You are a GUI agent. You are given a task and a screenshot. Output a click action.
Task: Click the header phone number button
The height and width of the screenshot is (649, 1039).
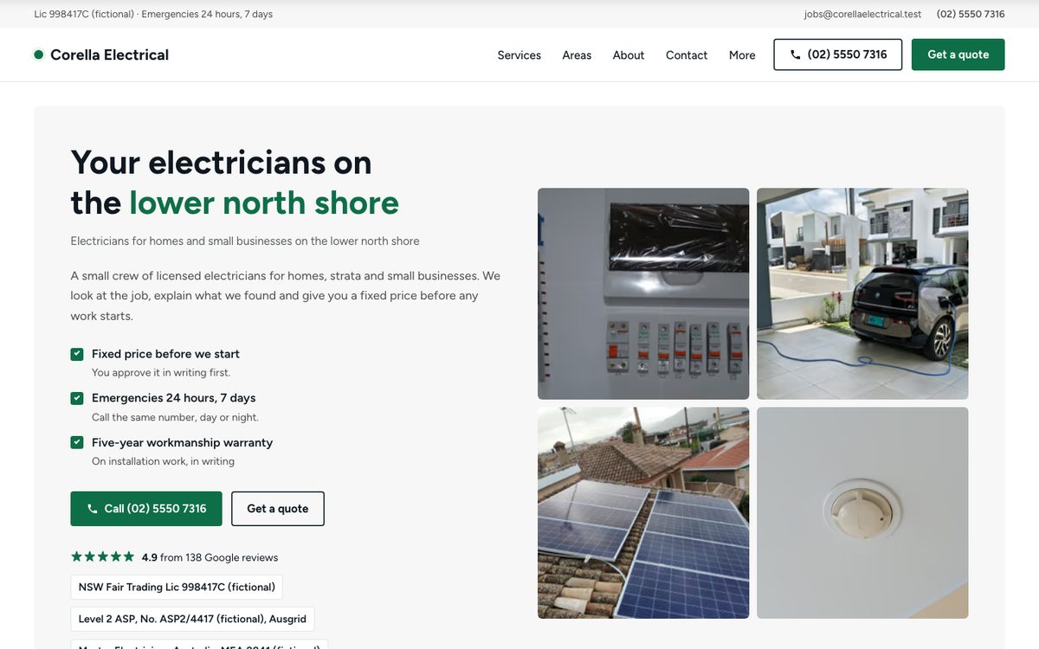click(x=838, y=55)
